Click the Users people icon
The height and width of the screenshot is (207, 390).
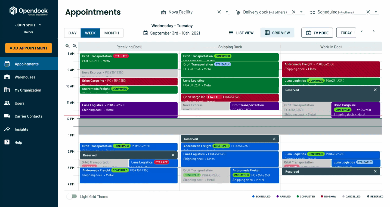(7, 103)
